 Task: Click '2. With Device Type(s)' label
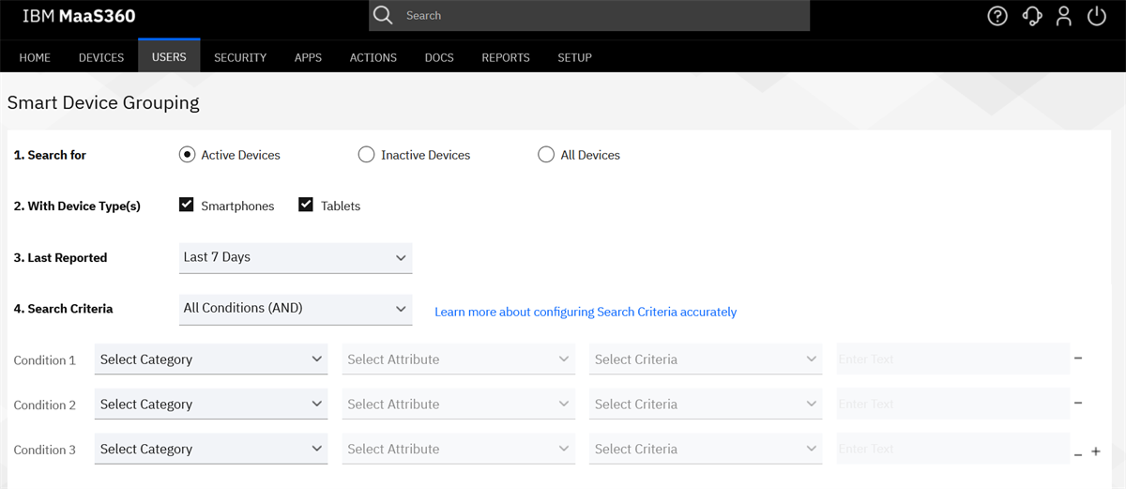77,206
